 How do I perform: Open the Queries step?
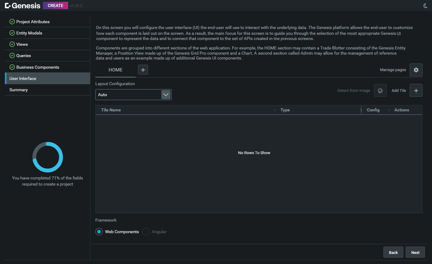coord(48,56)
